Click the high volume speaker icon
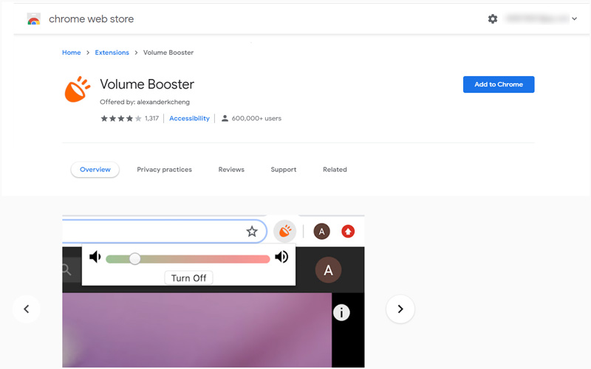 [x=281, y=257]
